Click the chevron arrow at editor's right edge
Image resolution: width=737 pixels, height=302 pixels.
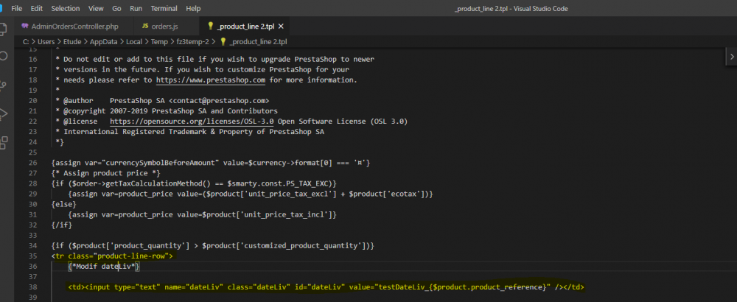(732, 57)
